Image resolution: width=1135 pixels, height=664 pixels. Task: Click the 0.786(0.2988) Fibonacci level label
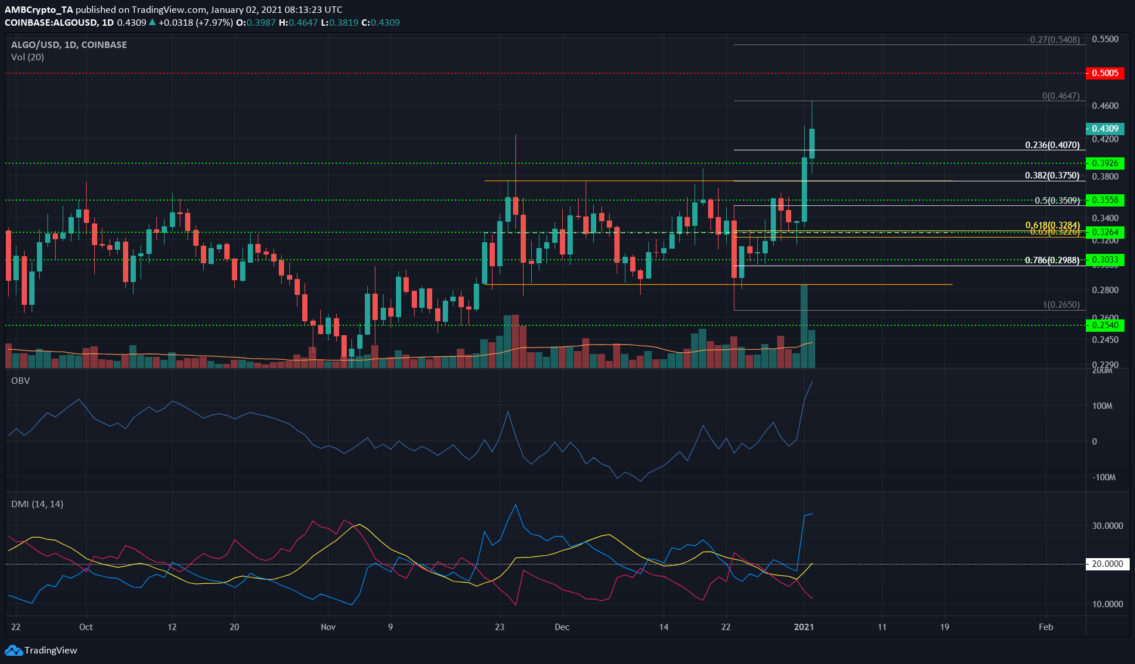point(1052,260)
